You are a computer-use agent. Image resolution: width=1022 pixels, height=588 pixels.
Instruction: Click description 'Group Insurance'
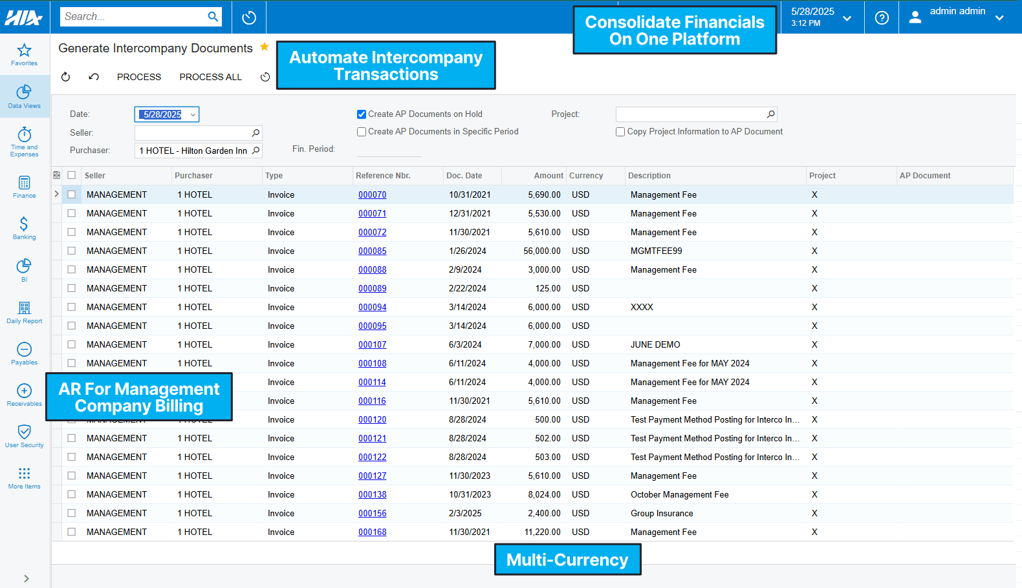point(662,513)
